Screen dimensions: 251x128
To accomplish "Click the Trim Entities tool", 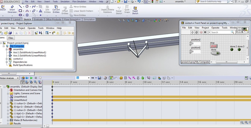I will pos(47,9).
